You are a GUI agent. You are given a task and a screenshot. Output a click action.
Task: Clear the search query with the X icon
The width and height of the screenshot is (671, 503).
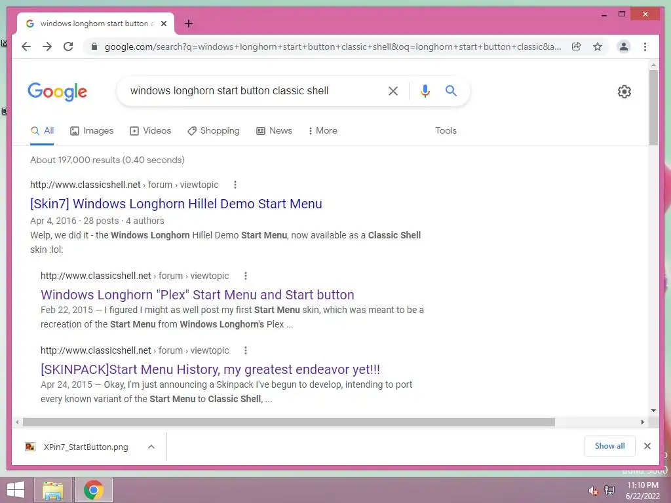(x=393, y=90)
